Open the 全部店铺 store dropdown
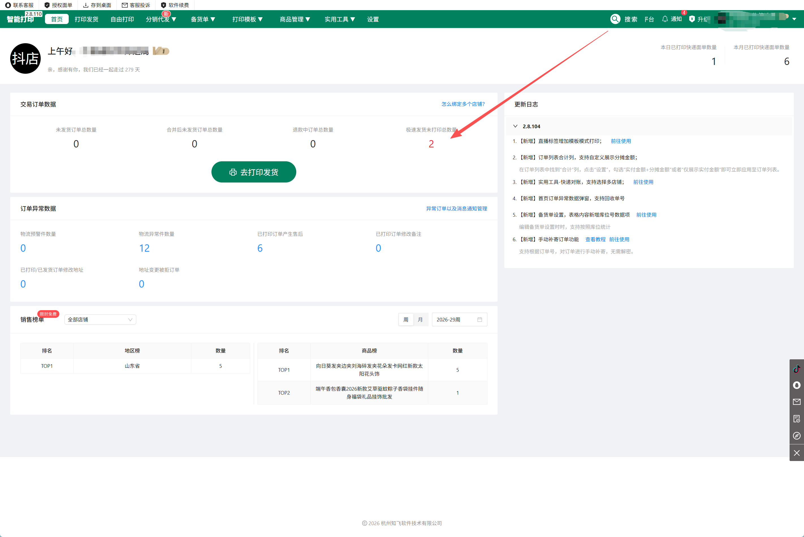Image resolution: width=804 pixels, height=537 pixels. pos(100,319)
